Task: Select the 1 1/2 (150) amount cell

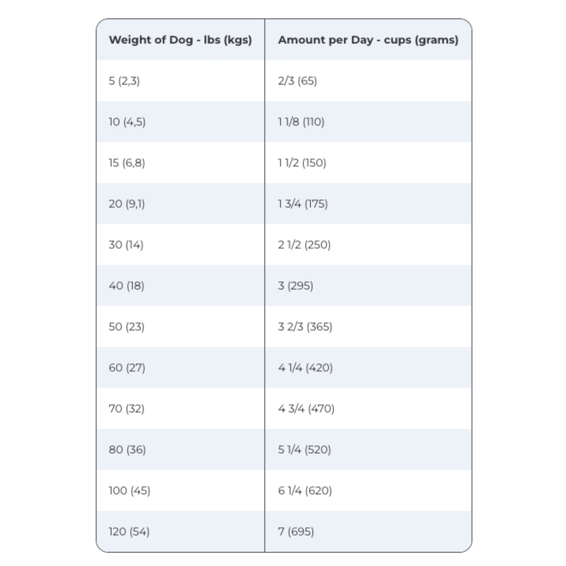Action: tap(302, 163)
